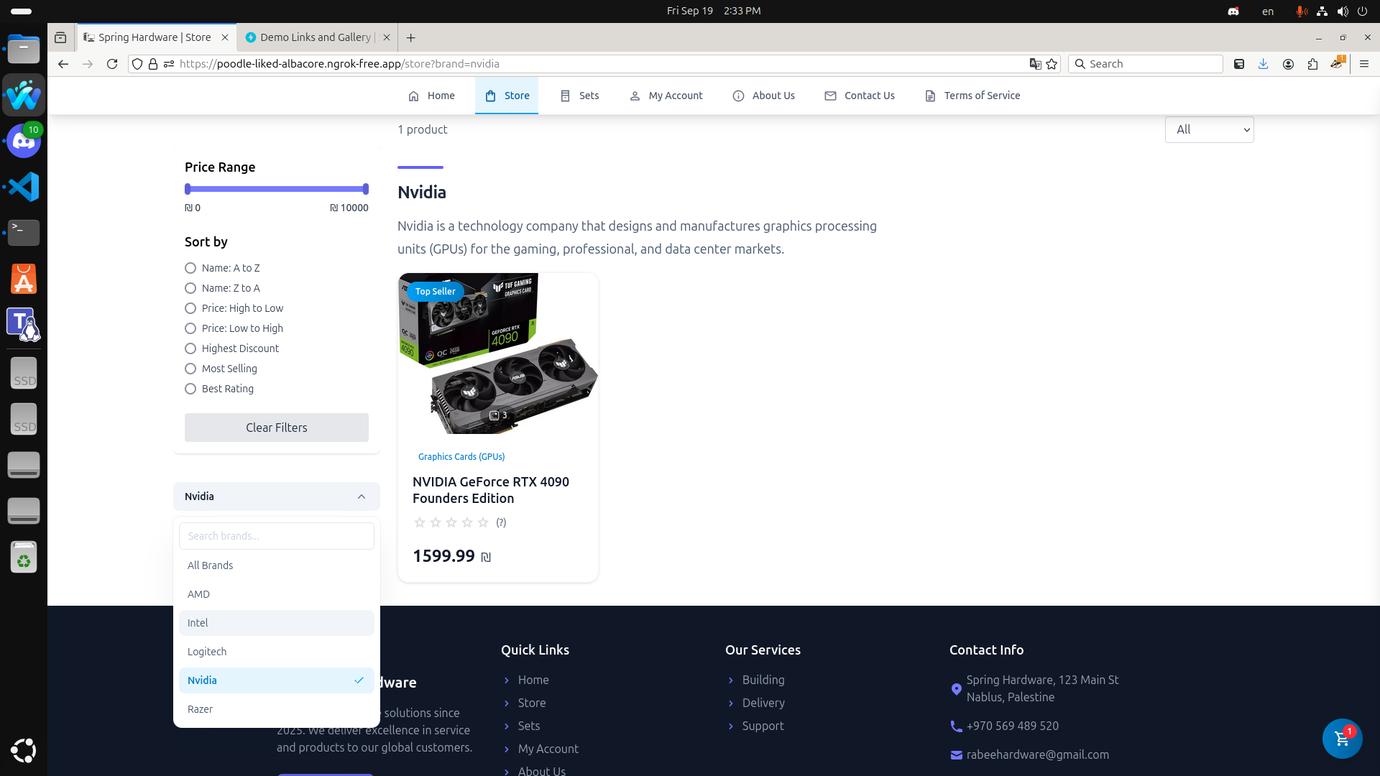Screen dimensions: 1380x776
Task: Open Discord from the dock
Action: click(24, 141)
